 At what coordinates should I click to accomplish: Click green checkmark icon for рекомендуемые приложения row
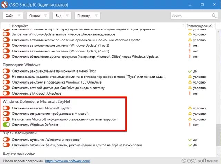(190, 71)
